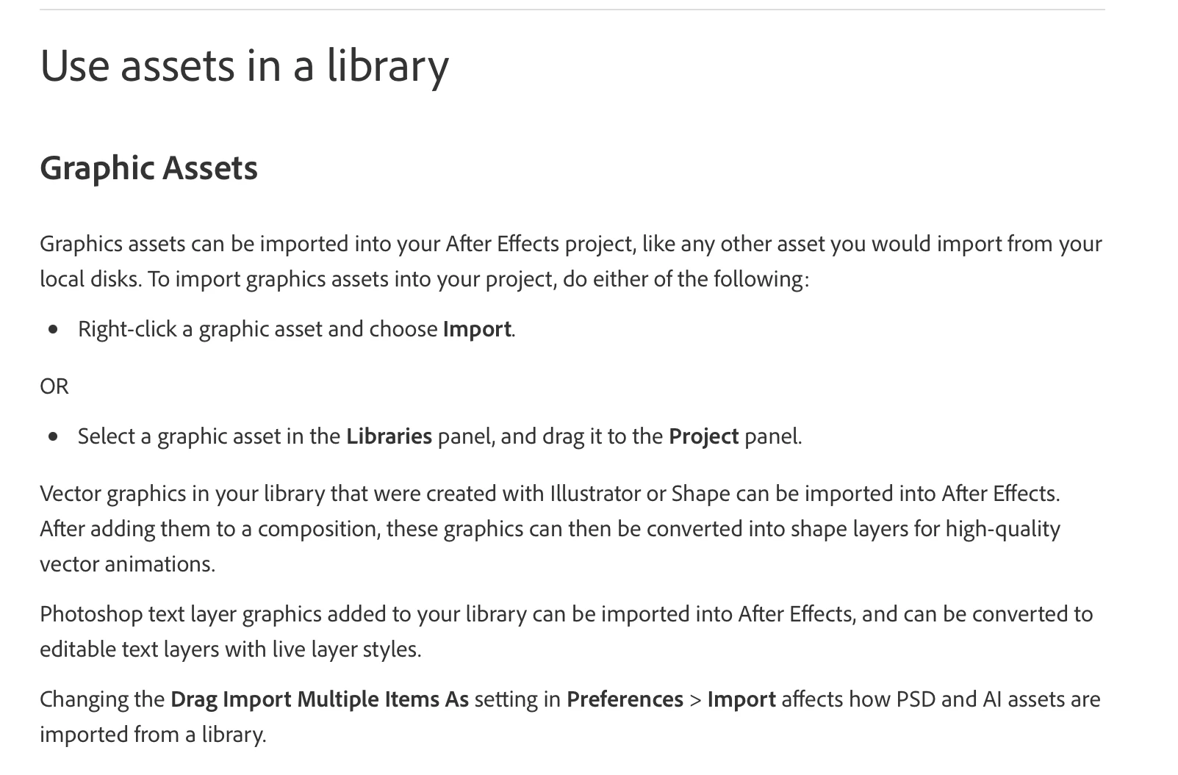The height and width of the screenshot is (775, 1178).
Task: Click the word 'Illustrator' in vector paragraph
Action: pyautogui.click(x=595, y=493)
